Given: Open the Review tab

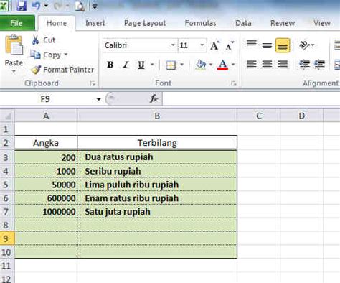Looking at the screenshot, I should coord(283,23).
